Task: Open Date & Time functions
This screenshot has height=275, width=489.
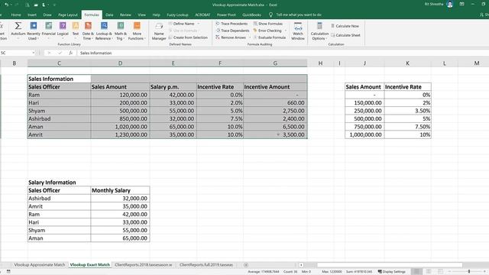Action: pyautogui.click(x=88, y=31)
